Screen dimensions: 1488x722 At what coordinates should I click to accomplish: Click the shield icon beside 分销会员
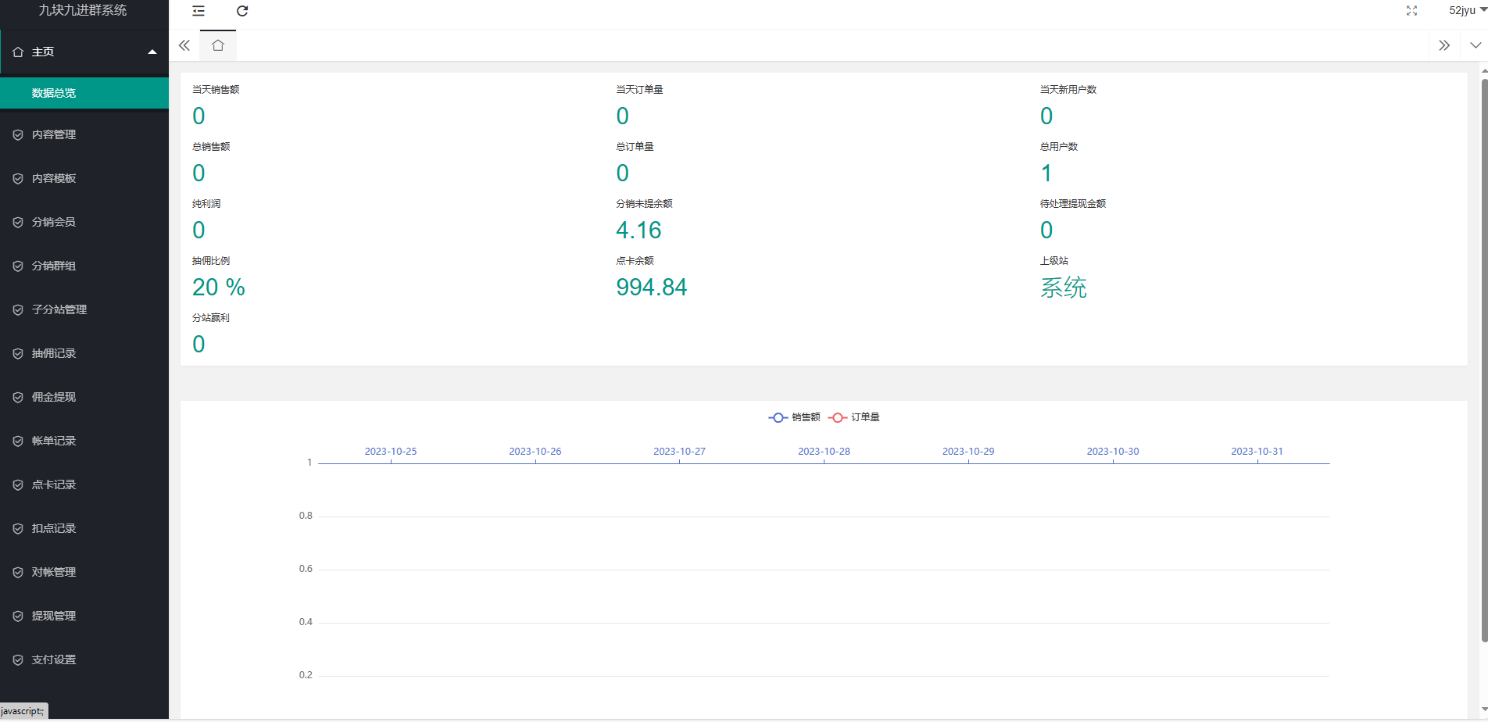click(x=18, y=222)
